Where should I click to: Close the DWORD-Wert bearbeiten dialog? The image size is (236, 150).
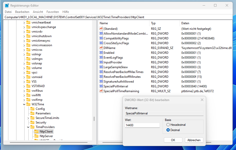[x=202, y=100]
